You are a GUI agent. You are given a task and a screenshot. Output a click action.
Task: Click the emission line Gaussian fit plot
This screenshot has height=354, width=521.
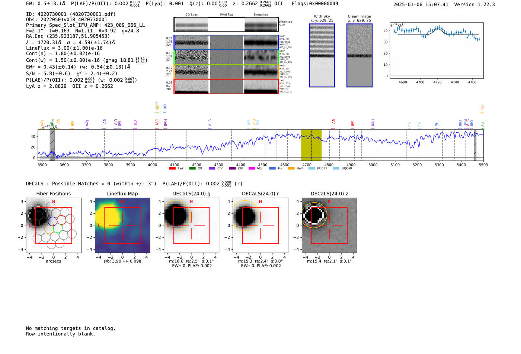click(x=436, y=51)
